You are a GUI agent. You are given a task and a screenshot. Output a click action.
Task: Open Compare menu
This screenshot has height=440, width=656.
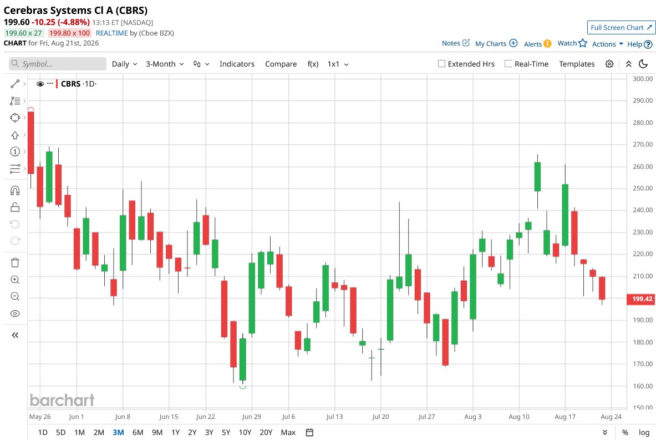281,64
